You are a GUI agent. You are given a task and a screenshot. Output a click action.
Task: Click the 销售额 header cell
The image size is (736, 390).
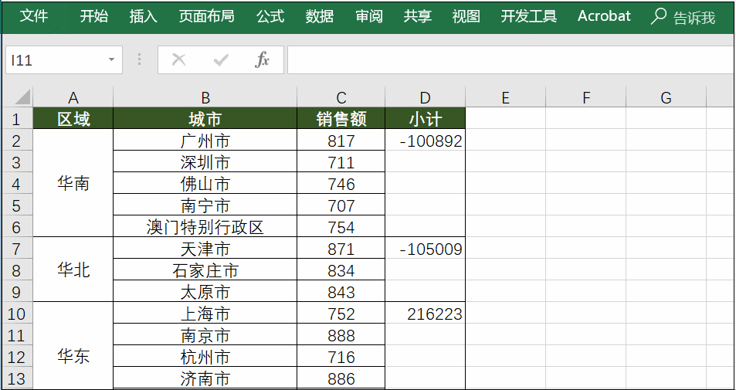click(341, 118)
